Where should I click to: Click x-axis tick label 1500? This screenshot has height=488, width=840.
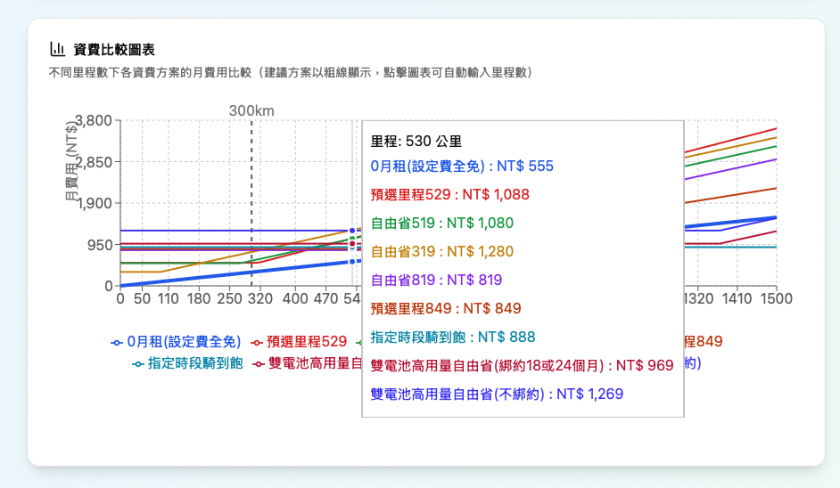click(x=777, y=298)
